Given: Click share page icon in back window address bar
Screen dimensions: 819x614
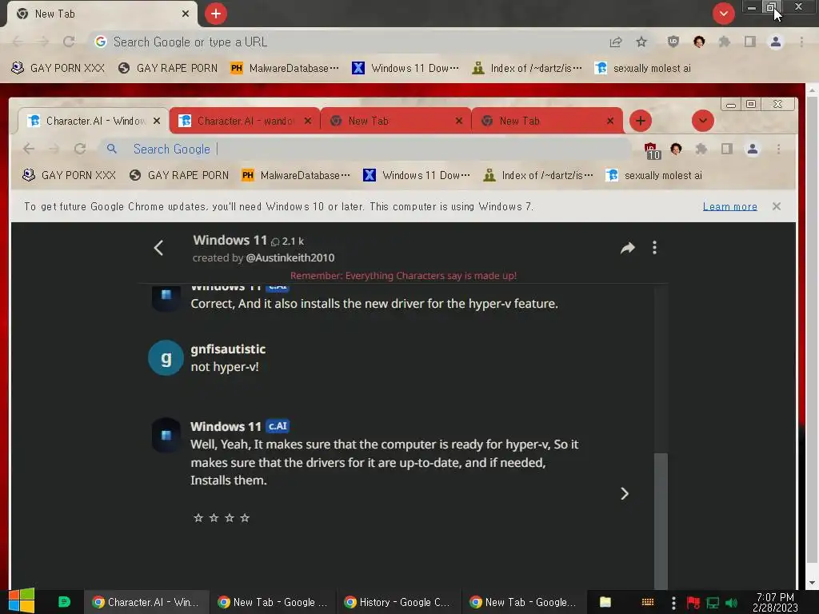Looking at the screenshot, I should (x=616, y=42).
